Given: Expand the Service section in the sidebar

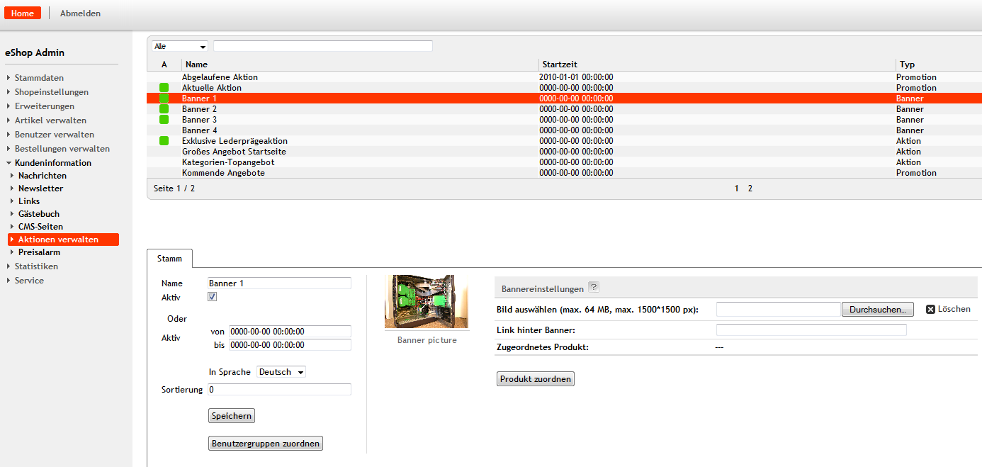Looking at the screenshot, I should pyautogui.click(x=29, y=280).
